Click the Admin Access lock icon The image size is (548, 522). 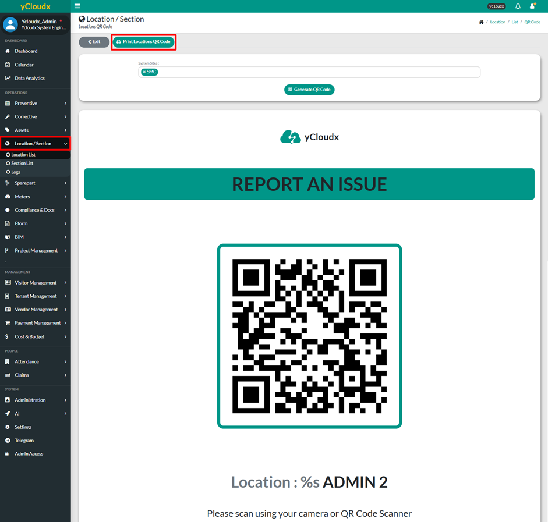pyautogui.click(x=7, y=454)
